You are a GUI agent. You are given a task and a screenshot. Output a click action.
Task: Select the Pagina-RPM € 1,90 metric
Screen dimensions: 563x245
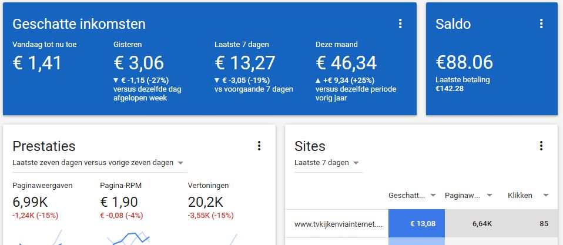[x=122, y=201]
